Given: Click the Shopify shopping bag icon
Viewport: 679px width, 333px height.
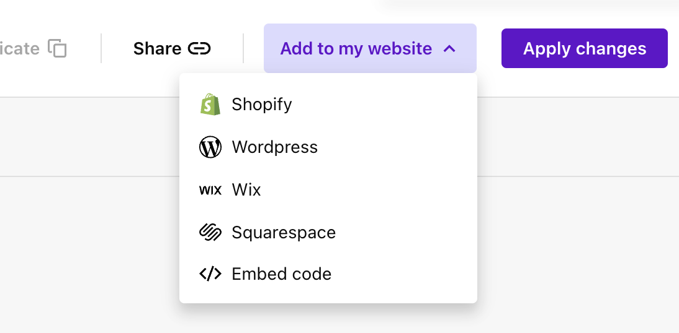Looking at the screenshot, I should 210,105.
